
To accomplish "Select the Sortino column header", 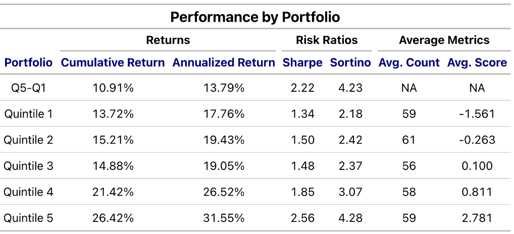I will click(350, 63).
